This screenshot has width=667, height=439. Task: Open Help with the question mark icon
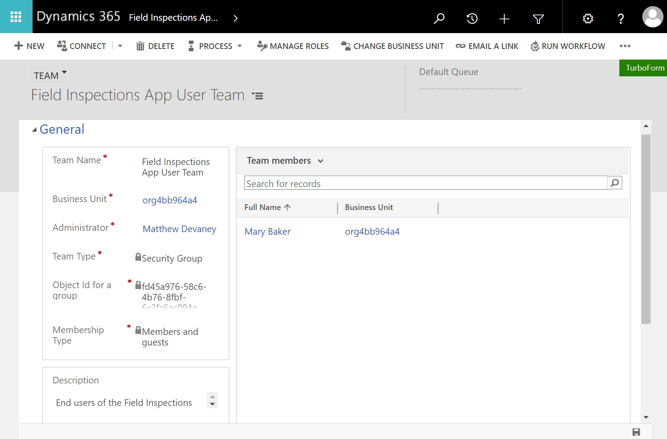pyautogui.click(x=620, y=19)
